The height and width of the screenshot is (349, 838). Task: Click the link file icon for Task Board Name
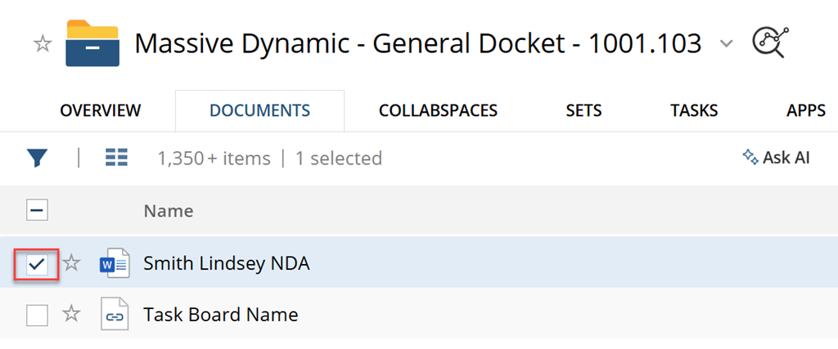[114, 314]
